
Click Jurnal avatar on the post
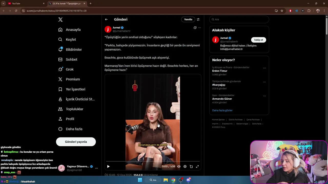tap(108, 29)
